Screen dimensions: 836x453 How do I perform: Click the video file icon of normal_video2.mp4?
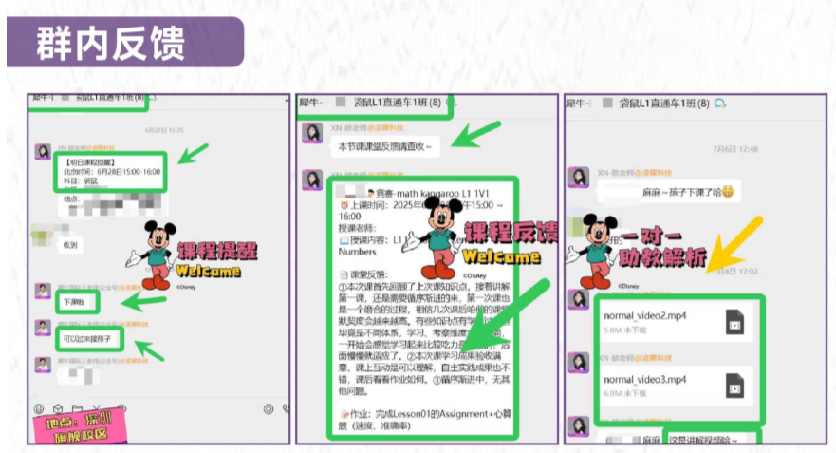734,322
